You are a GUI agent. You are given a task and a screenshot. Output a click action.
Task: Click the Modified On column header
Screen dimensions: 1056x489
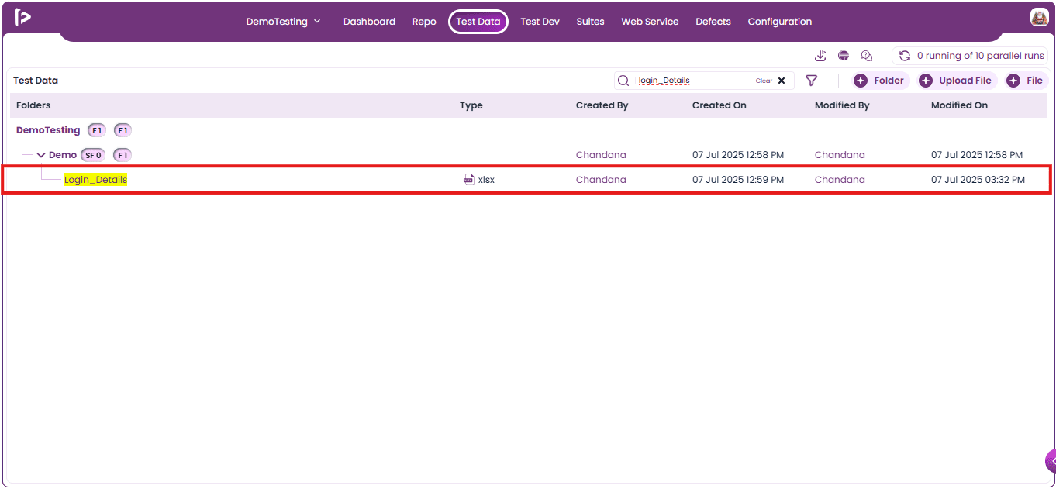point(959,105)
